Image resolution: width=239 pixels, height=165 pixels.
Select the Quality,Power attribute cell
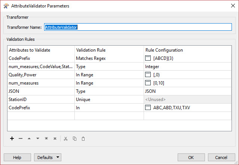coord(41,75)
